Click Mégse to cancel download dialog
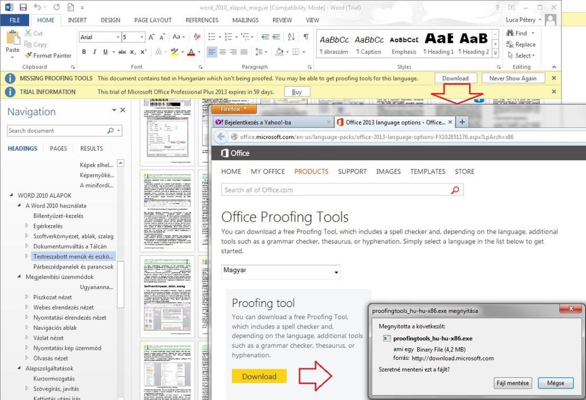The image size is (586, 400). tap(556, 383)
